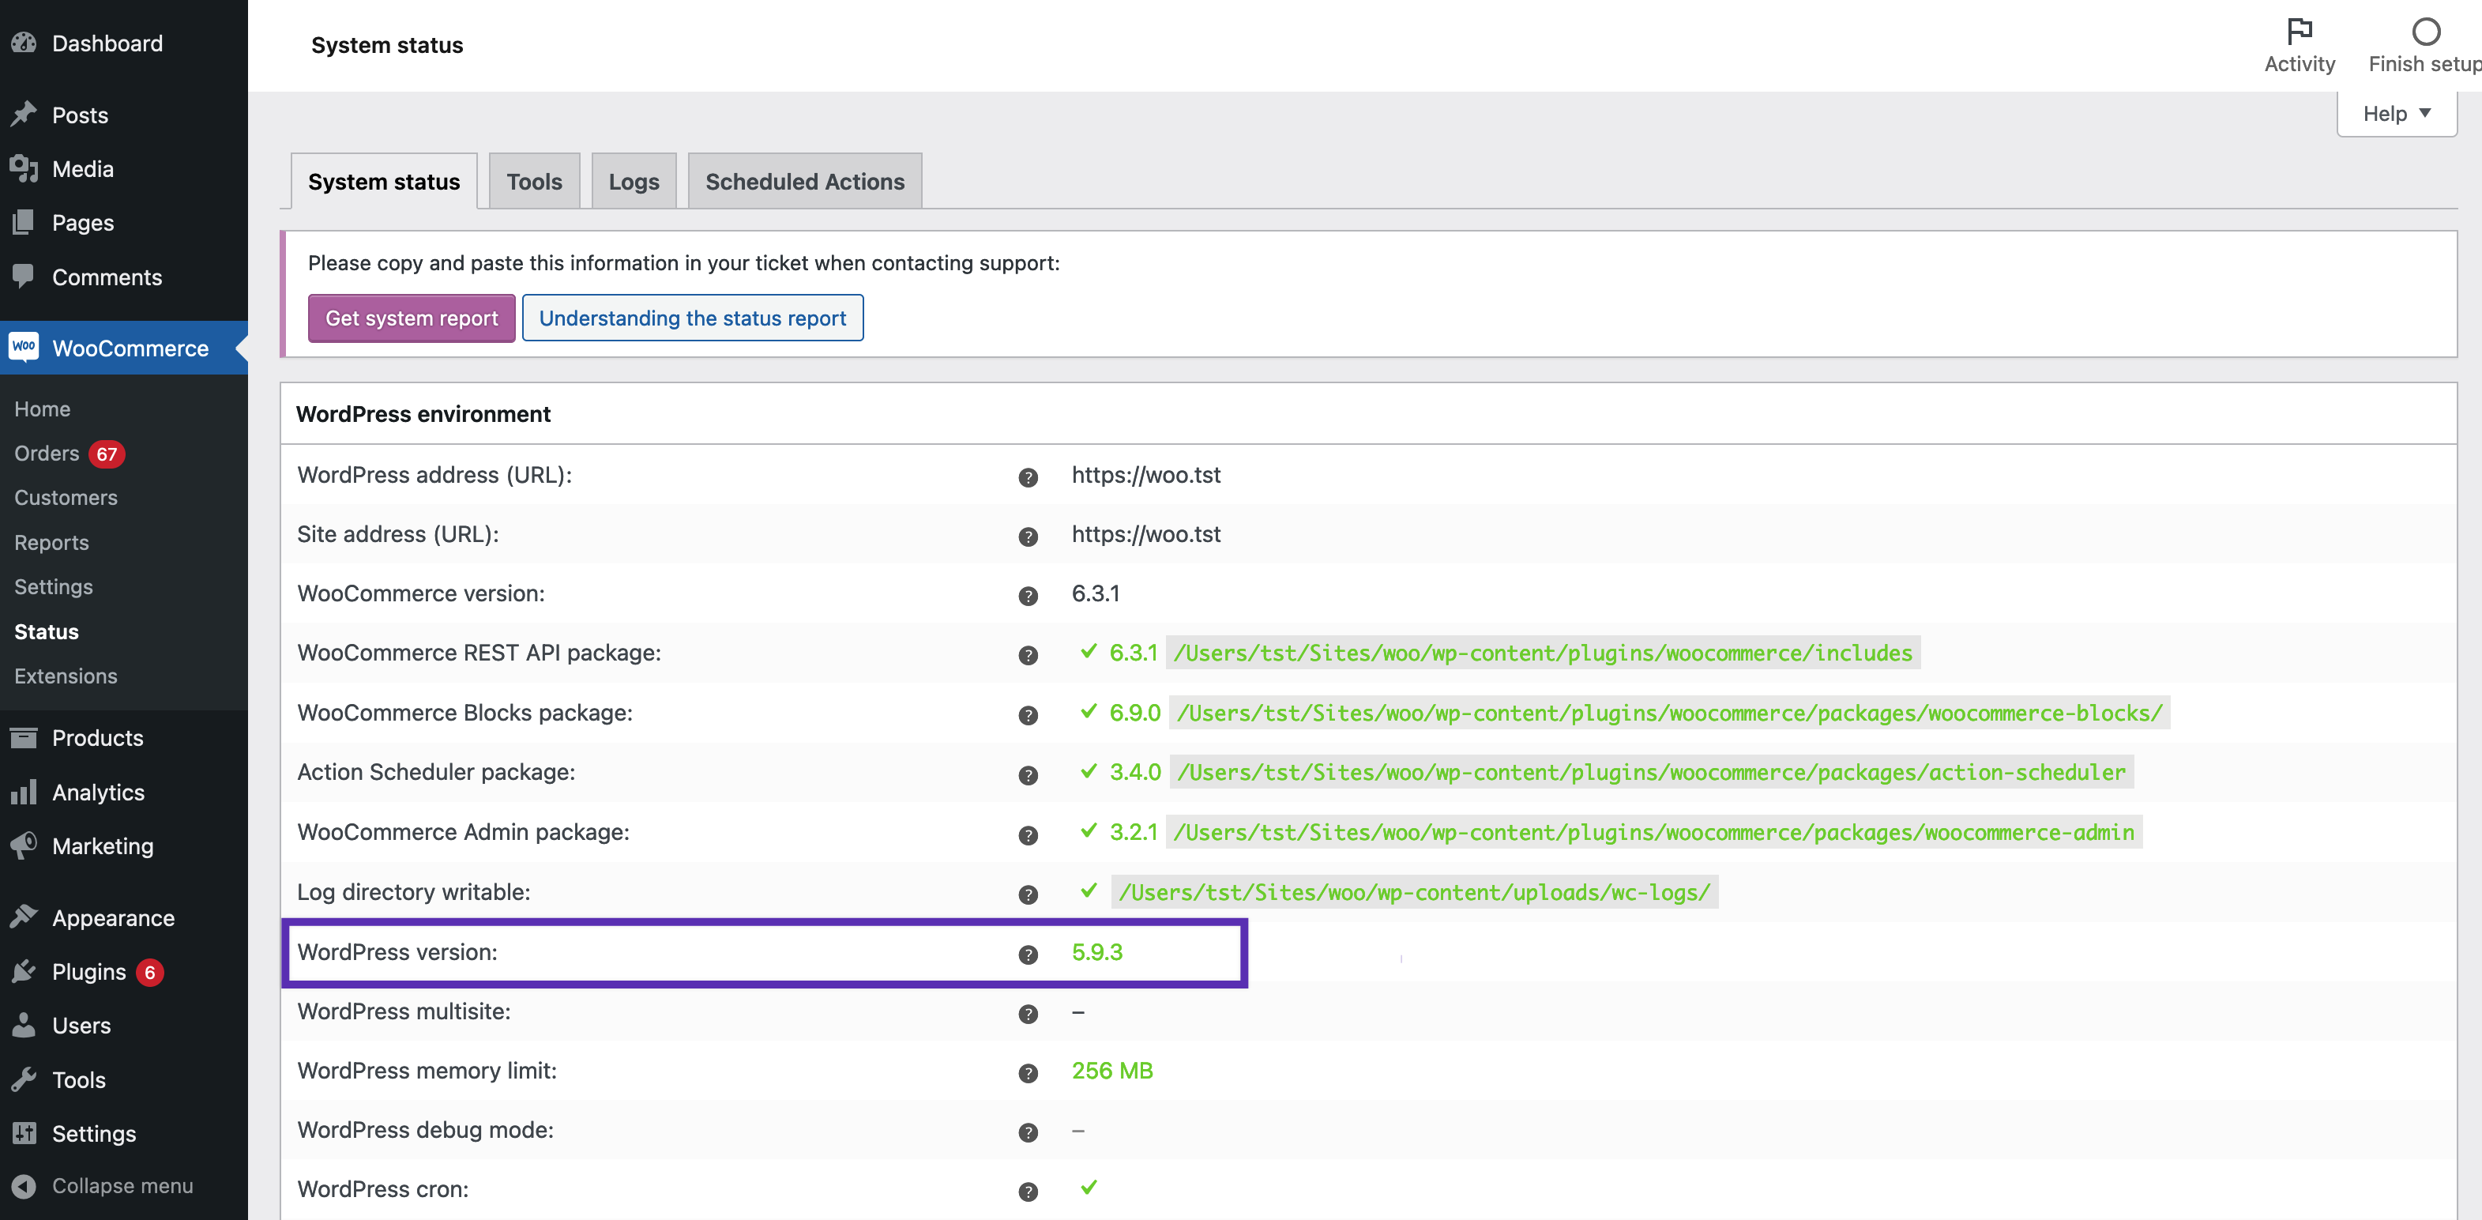Click help icon beside WooCommerce version
This screenshot has width=2482, height=1220.
(1028, 596)
